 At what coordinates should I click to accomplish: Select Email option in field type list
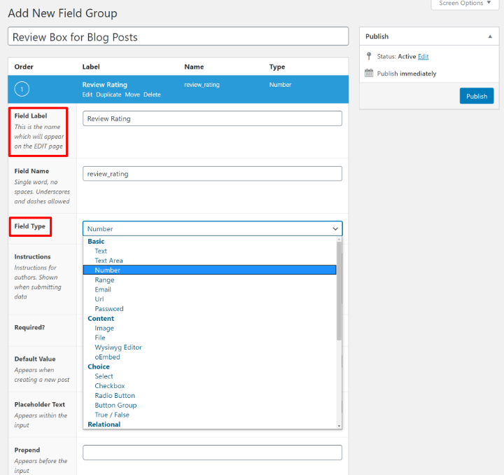[210, 289]
